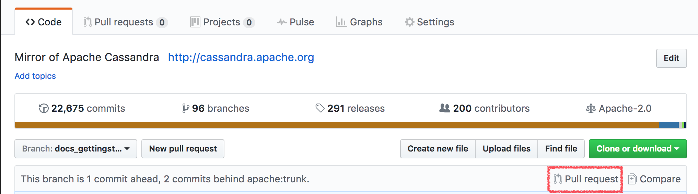Click the branches fork icon
This screenshot has height=194, width=698.
[185, 108]
